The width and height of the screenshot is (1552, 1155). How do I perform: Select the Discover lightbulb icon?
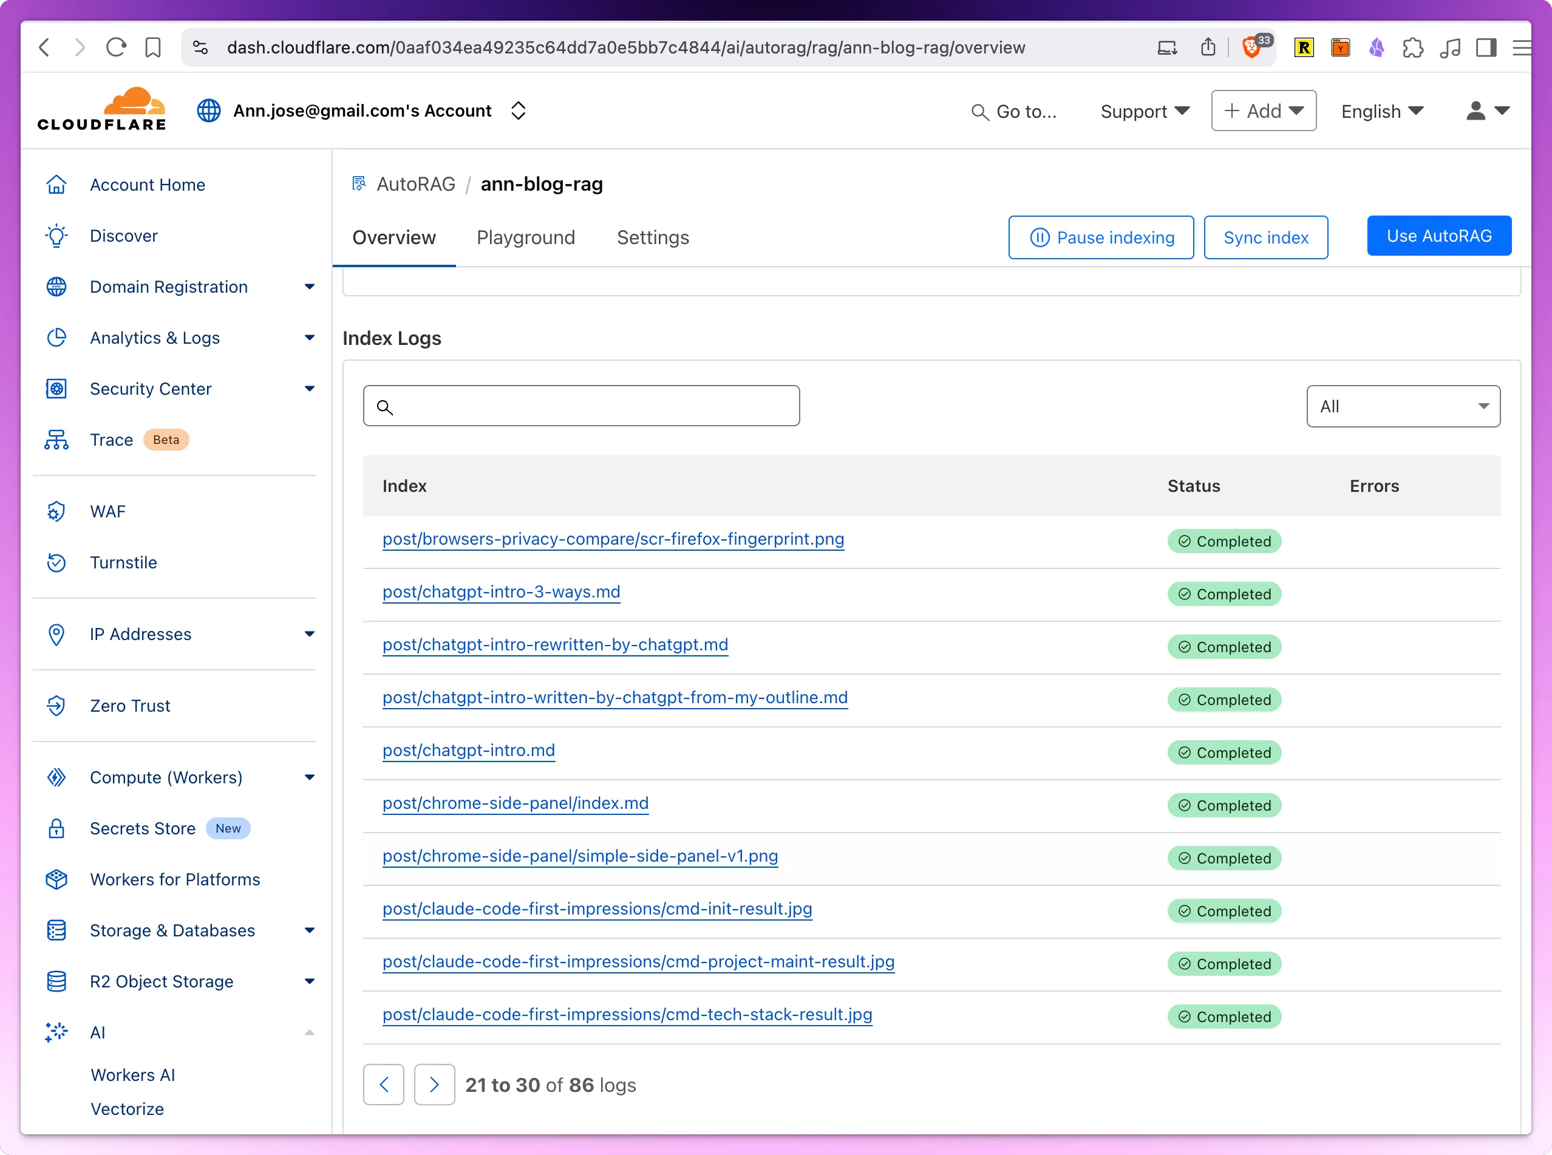[x=56, y=236]
